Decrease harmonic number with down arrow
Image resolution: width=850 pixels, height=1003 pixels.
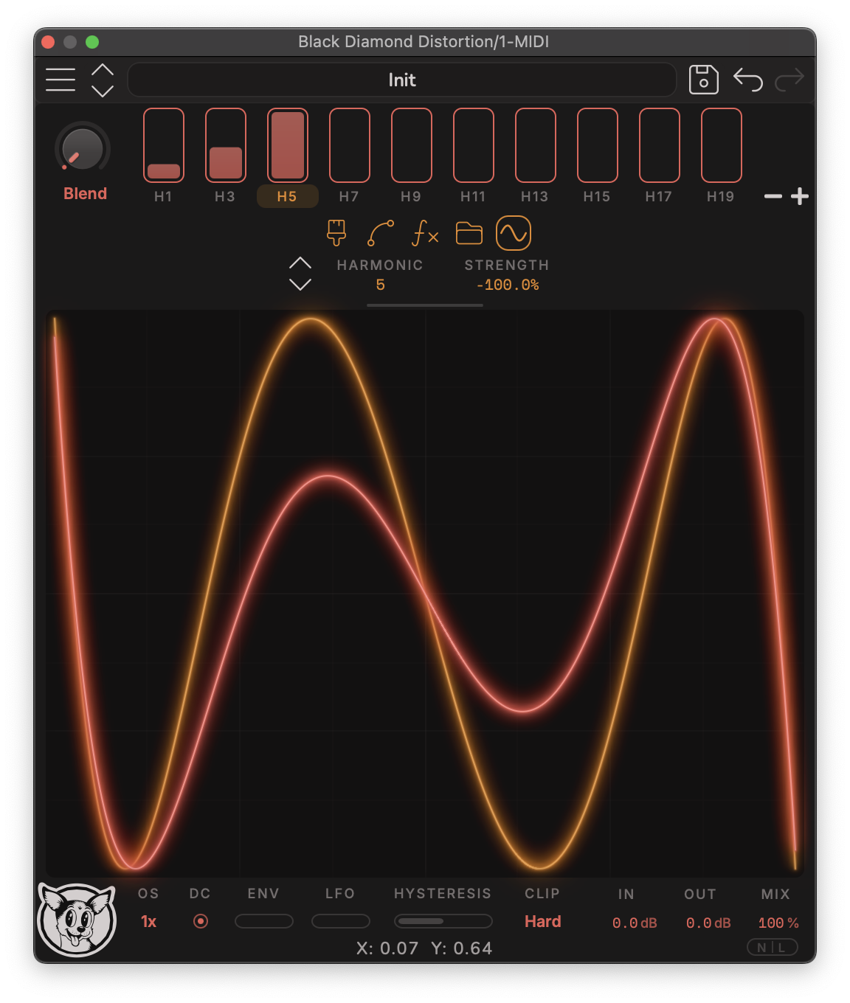300,284
